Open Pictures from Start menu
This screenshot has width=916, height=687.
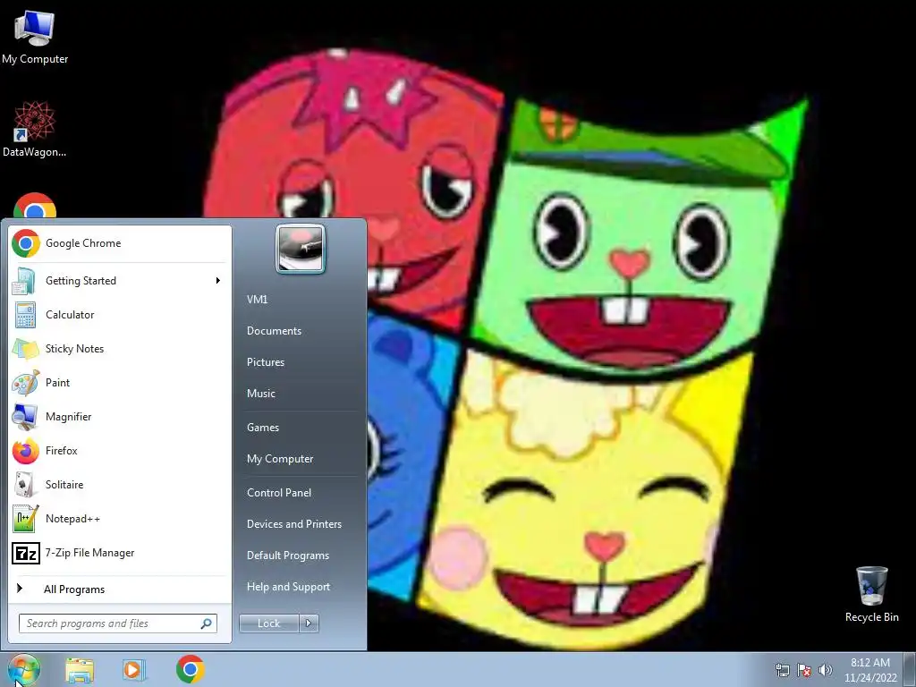(x=301, y=362)
